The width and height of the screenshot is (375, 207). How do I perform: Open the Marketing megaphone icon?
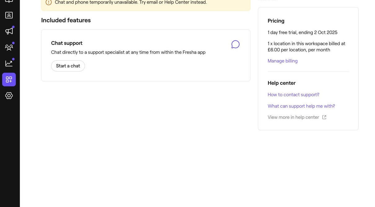point(9,31)
